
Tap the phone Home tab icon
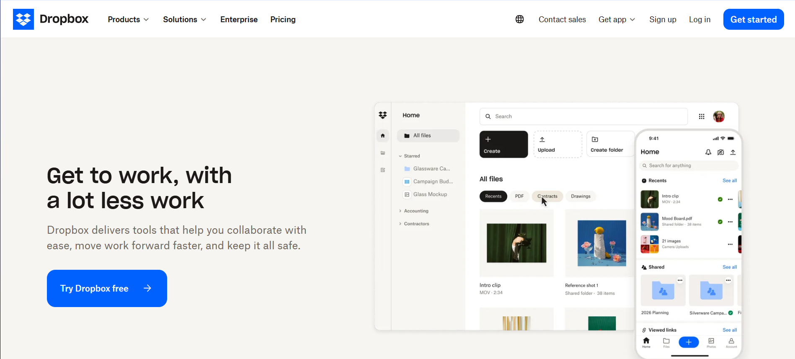pos(646,343)
